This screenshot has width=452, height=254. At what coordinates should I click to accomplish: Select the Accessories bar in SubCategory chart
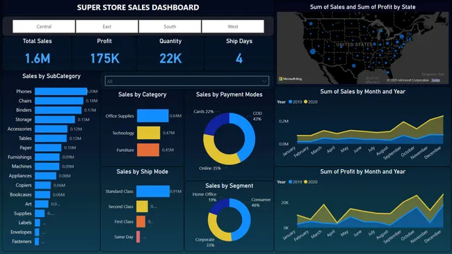51,129
